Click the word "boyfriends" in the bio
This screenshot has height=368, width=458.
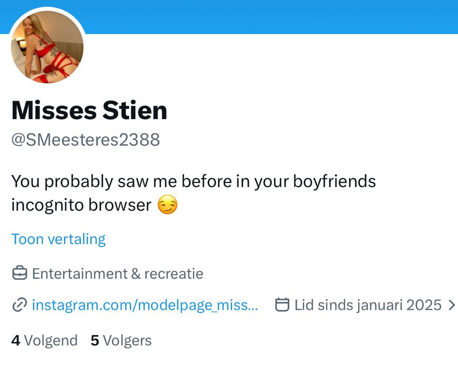pos(335,181)
